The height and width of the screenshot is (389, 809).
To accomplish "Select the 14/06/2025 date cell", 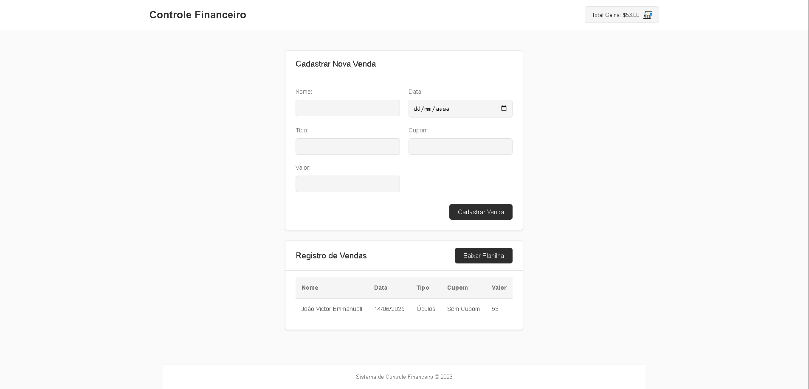I will tap(389, 309).
